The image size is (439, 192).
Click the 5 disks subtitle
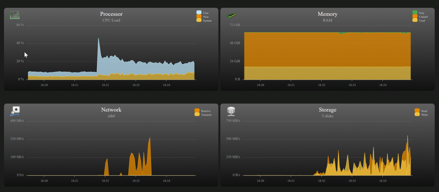(327, 116)
